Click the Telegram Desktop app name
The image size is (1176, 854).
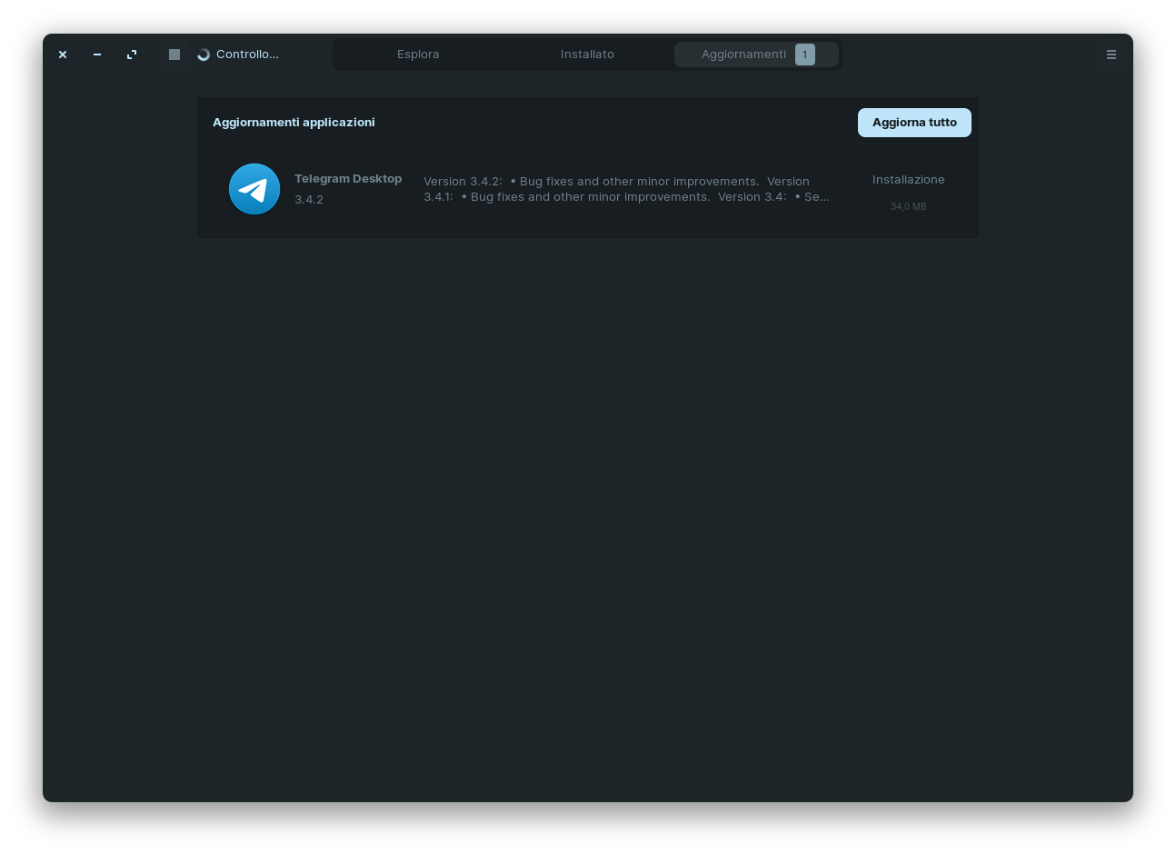[x=348, y=179]
